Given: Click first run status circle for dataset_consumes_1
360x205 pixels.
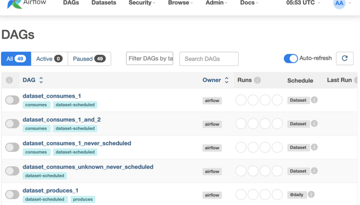Looking at the screenshot, I should [241, 100].
